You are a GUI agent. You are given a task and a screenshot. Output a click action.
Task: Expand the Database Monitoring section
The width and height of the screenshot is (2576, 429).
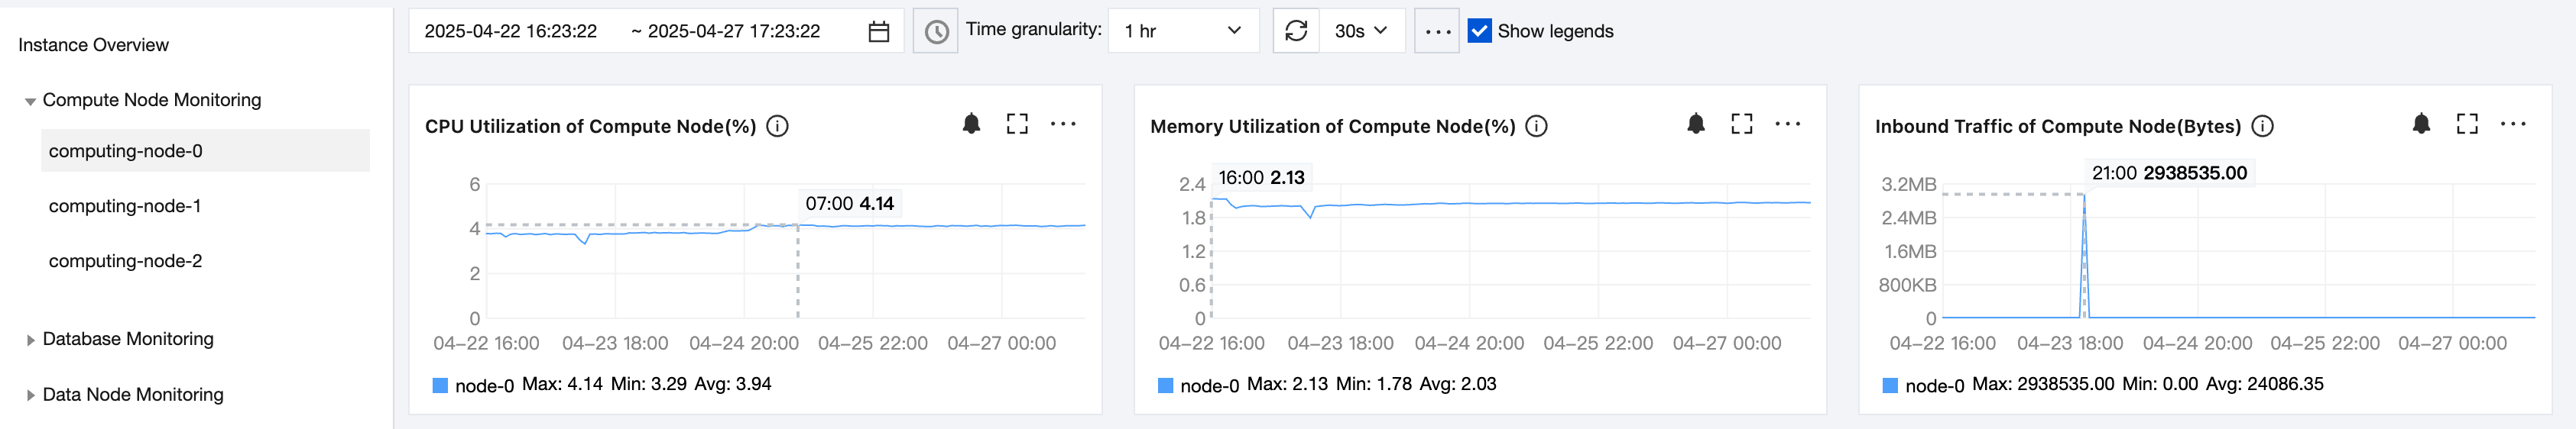click(128, 339)
